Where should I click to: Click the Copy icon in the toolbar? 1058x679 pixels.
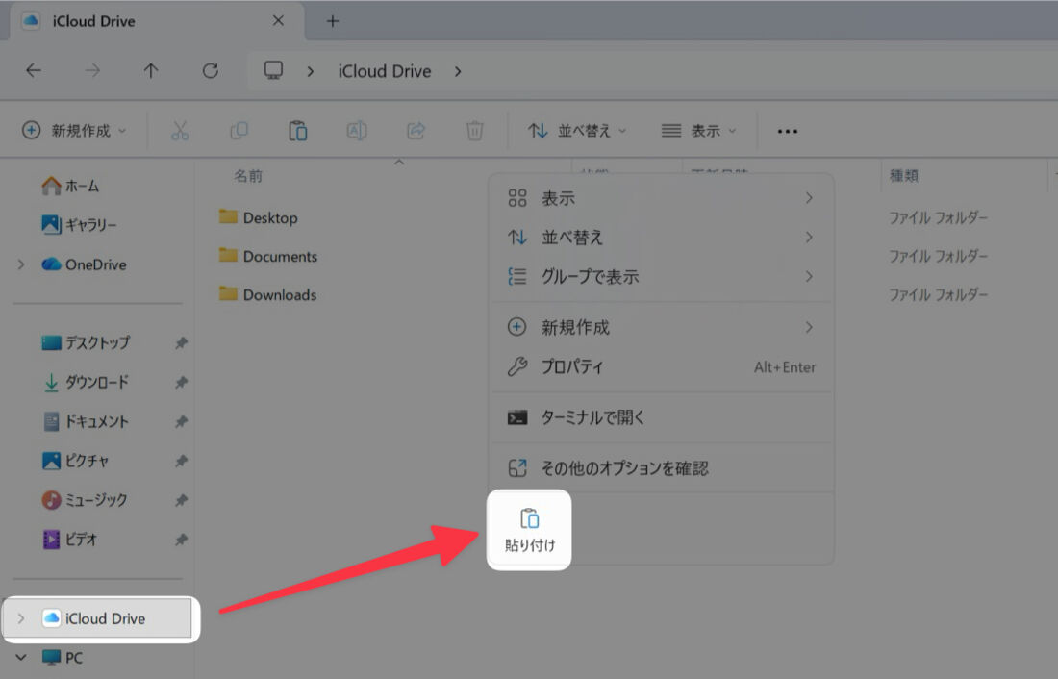[239, 130]
